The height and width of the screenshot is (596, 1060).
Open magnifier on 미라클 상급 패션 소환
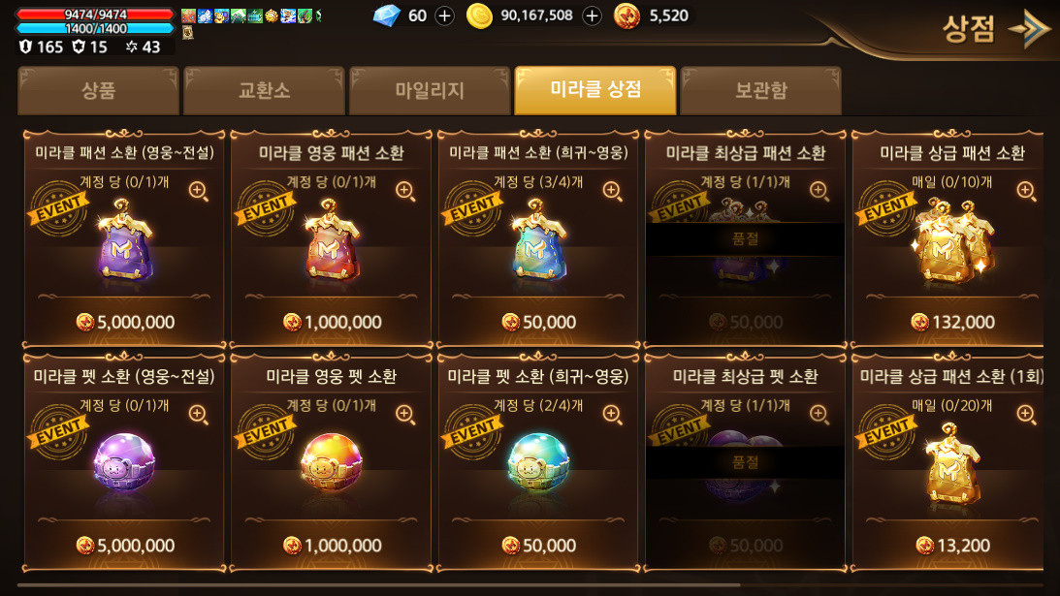1025,191
